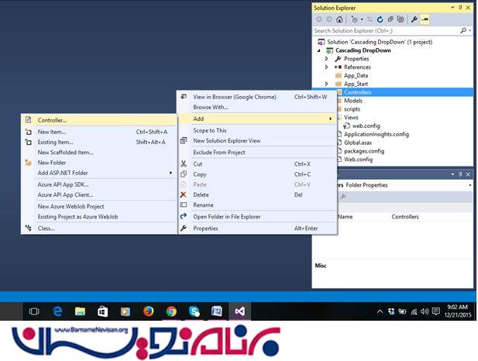Select Exclude From Project menu entry

pos(219,153)
